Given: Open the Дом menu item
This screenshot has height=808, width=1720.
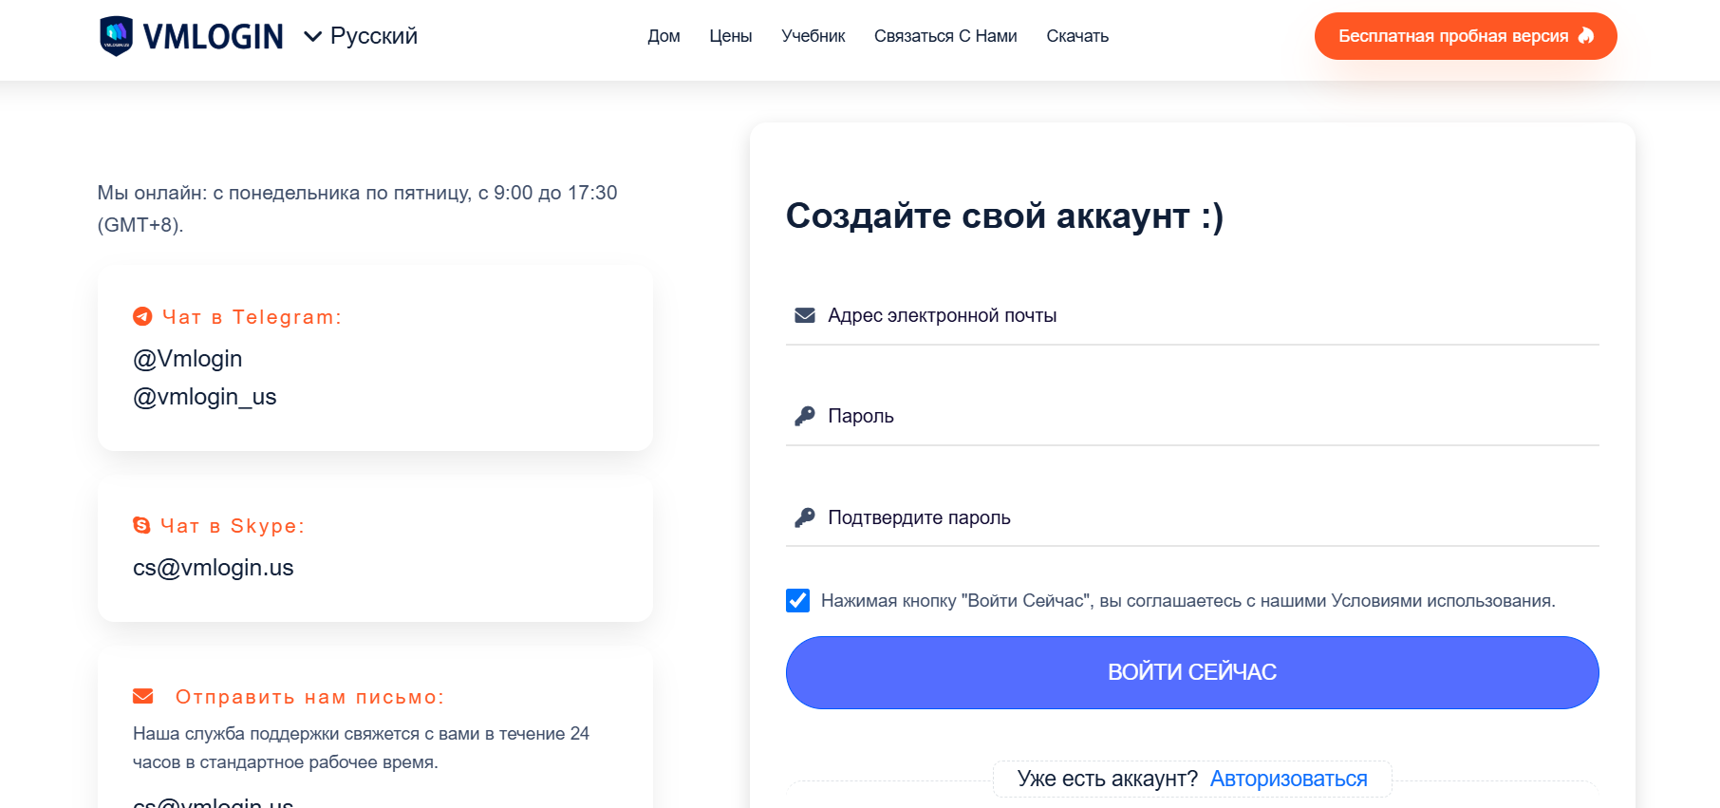Looking at the screenshot, I should click(664, 36).
